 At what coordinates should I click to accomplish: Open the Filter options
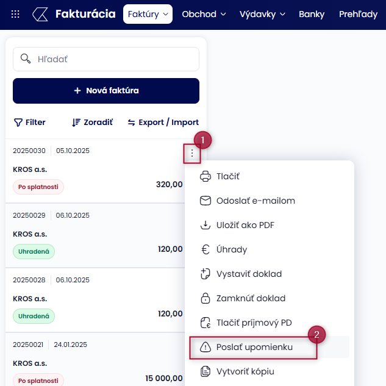[x=30, y=122]
